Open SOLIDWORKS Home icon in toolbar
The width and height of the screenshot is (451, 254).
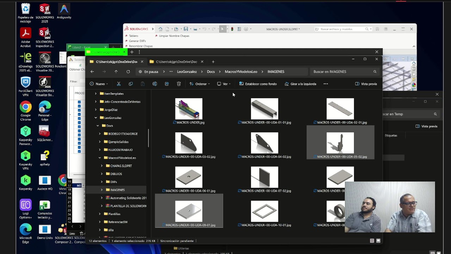coord(160,29)
